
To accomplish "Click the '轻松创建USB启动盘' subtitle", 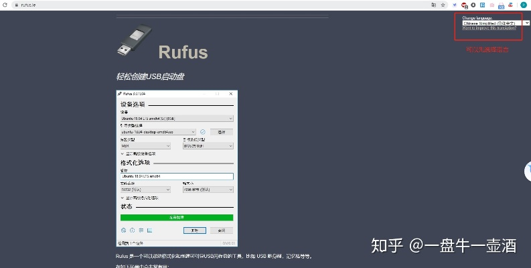I will [150, 76].
